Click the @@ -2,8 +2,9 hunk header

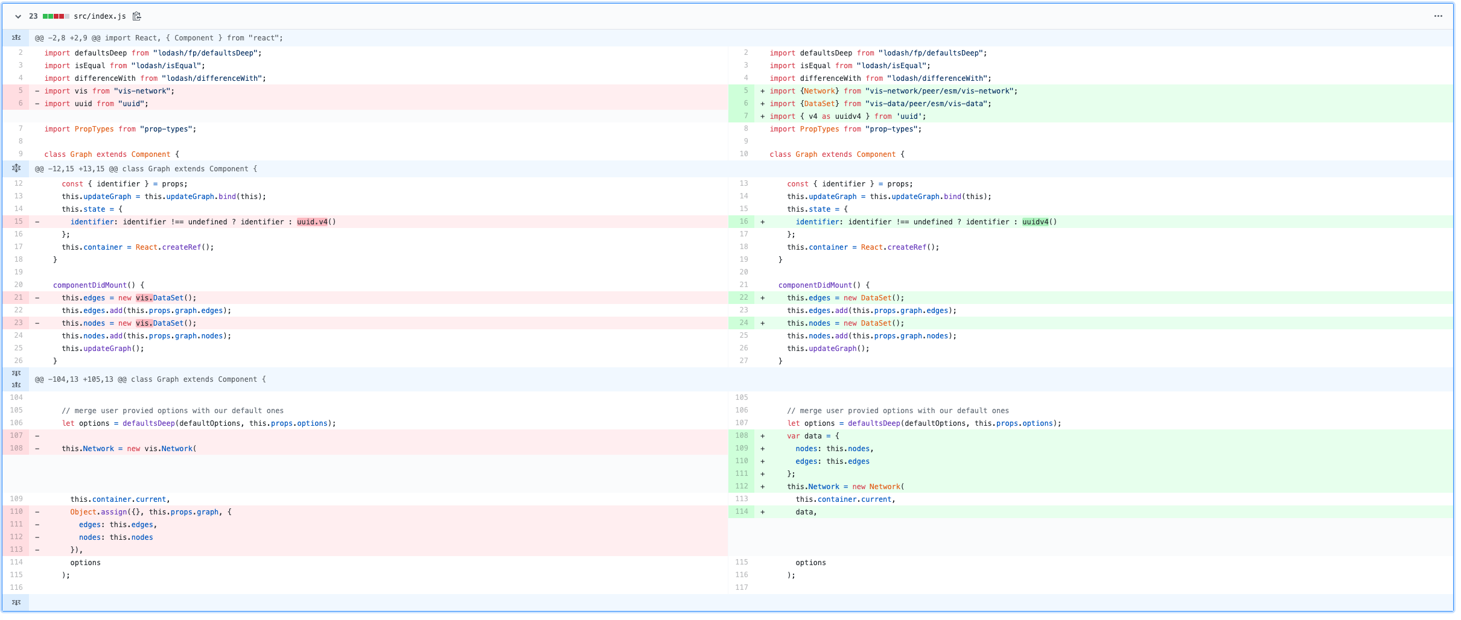(157, 37)
